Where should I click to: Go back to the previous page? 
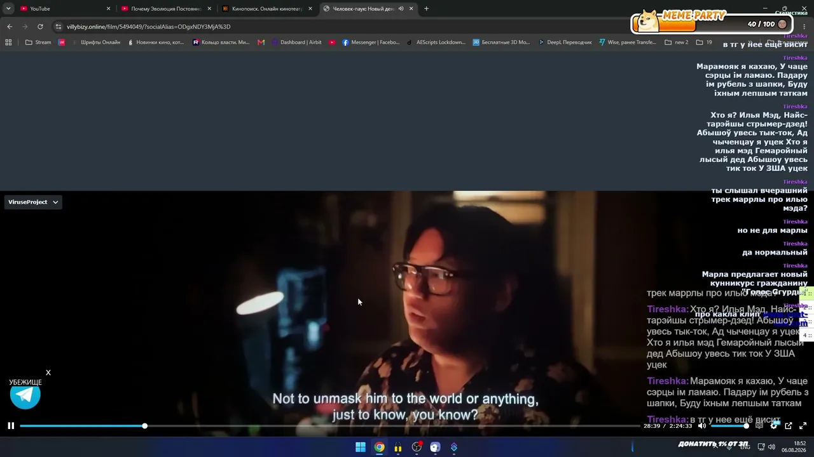tap(10, 27)
